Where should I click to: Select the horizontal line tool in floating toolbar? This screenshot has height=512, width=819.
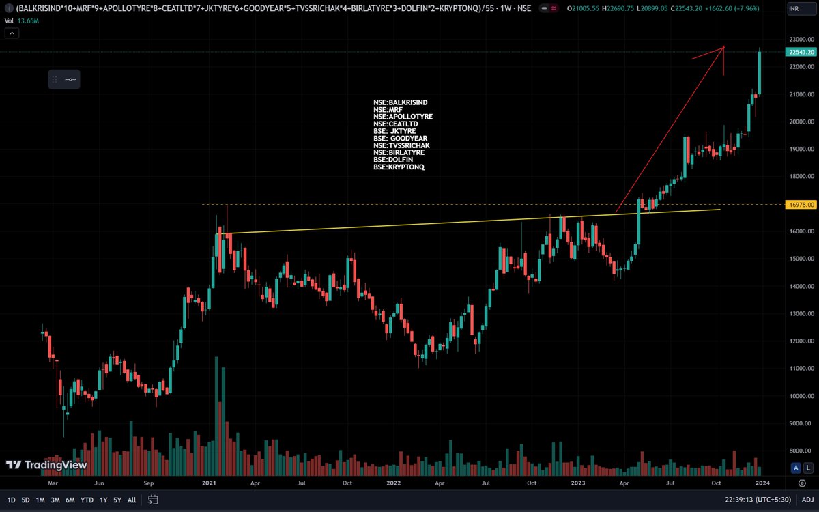70,80
